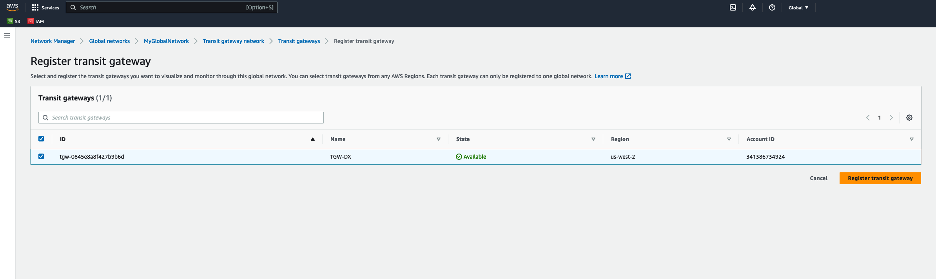Click the Cancel button
936x279 pixels.
pos(819,178)
